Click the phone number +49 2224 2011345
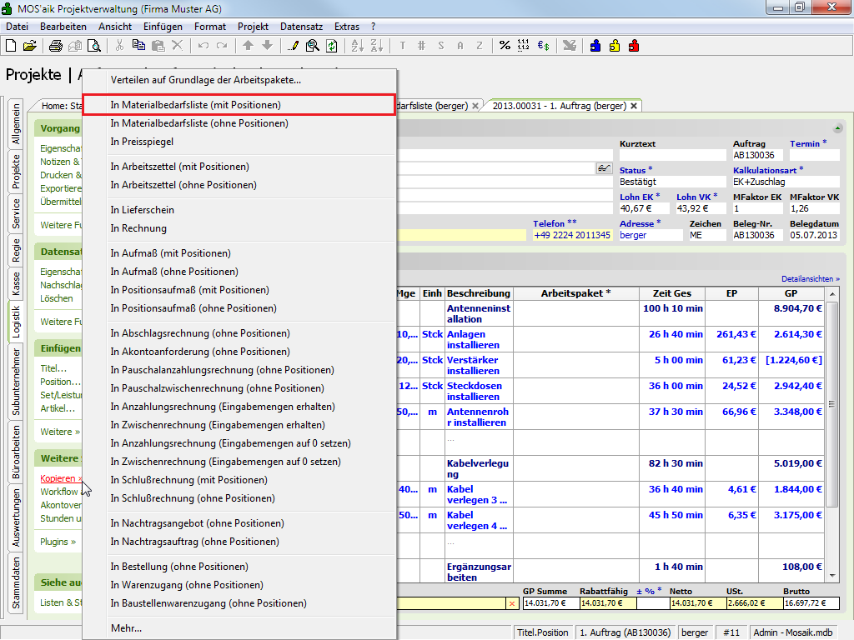Screen dimensions: 854x640 coord(572,235)
